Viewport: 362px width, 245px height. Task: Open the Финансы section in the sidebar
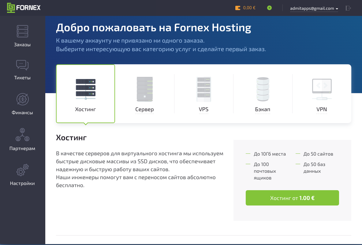coord(22,104)
